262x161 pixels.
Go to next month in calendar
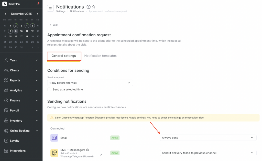tap(37, 14)
